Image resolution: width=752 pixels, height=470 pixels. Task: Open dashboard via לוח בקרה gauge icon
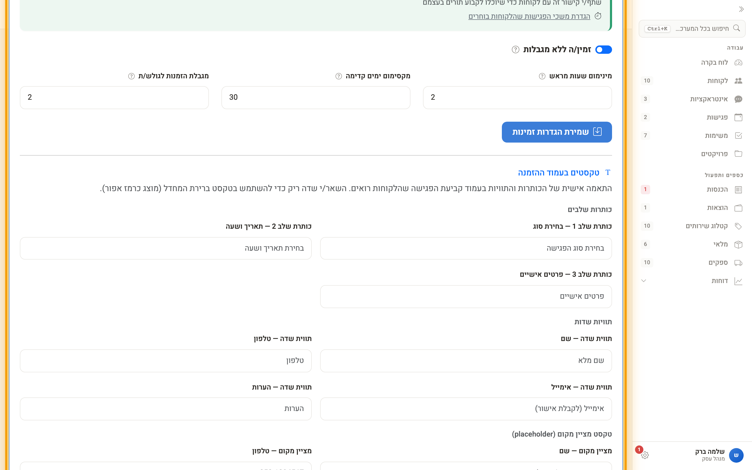[738, 62]
